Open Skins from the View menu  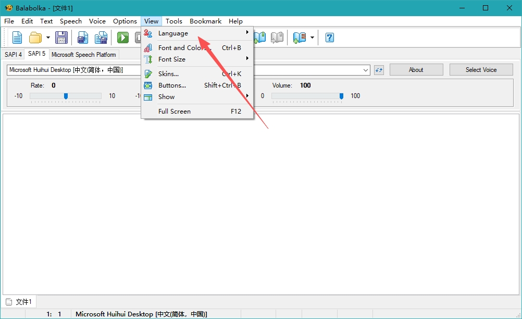tap(197, 73)
